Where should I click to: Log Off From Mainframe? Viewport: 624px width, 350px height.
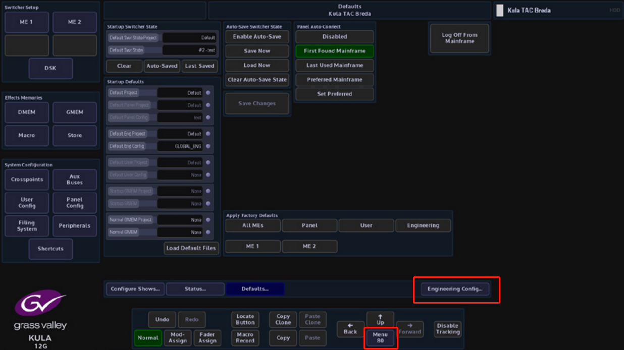[x=459, y=38]
